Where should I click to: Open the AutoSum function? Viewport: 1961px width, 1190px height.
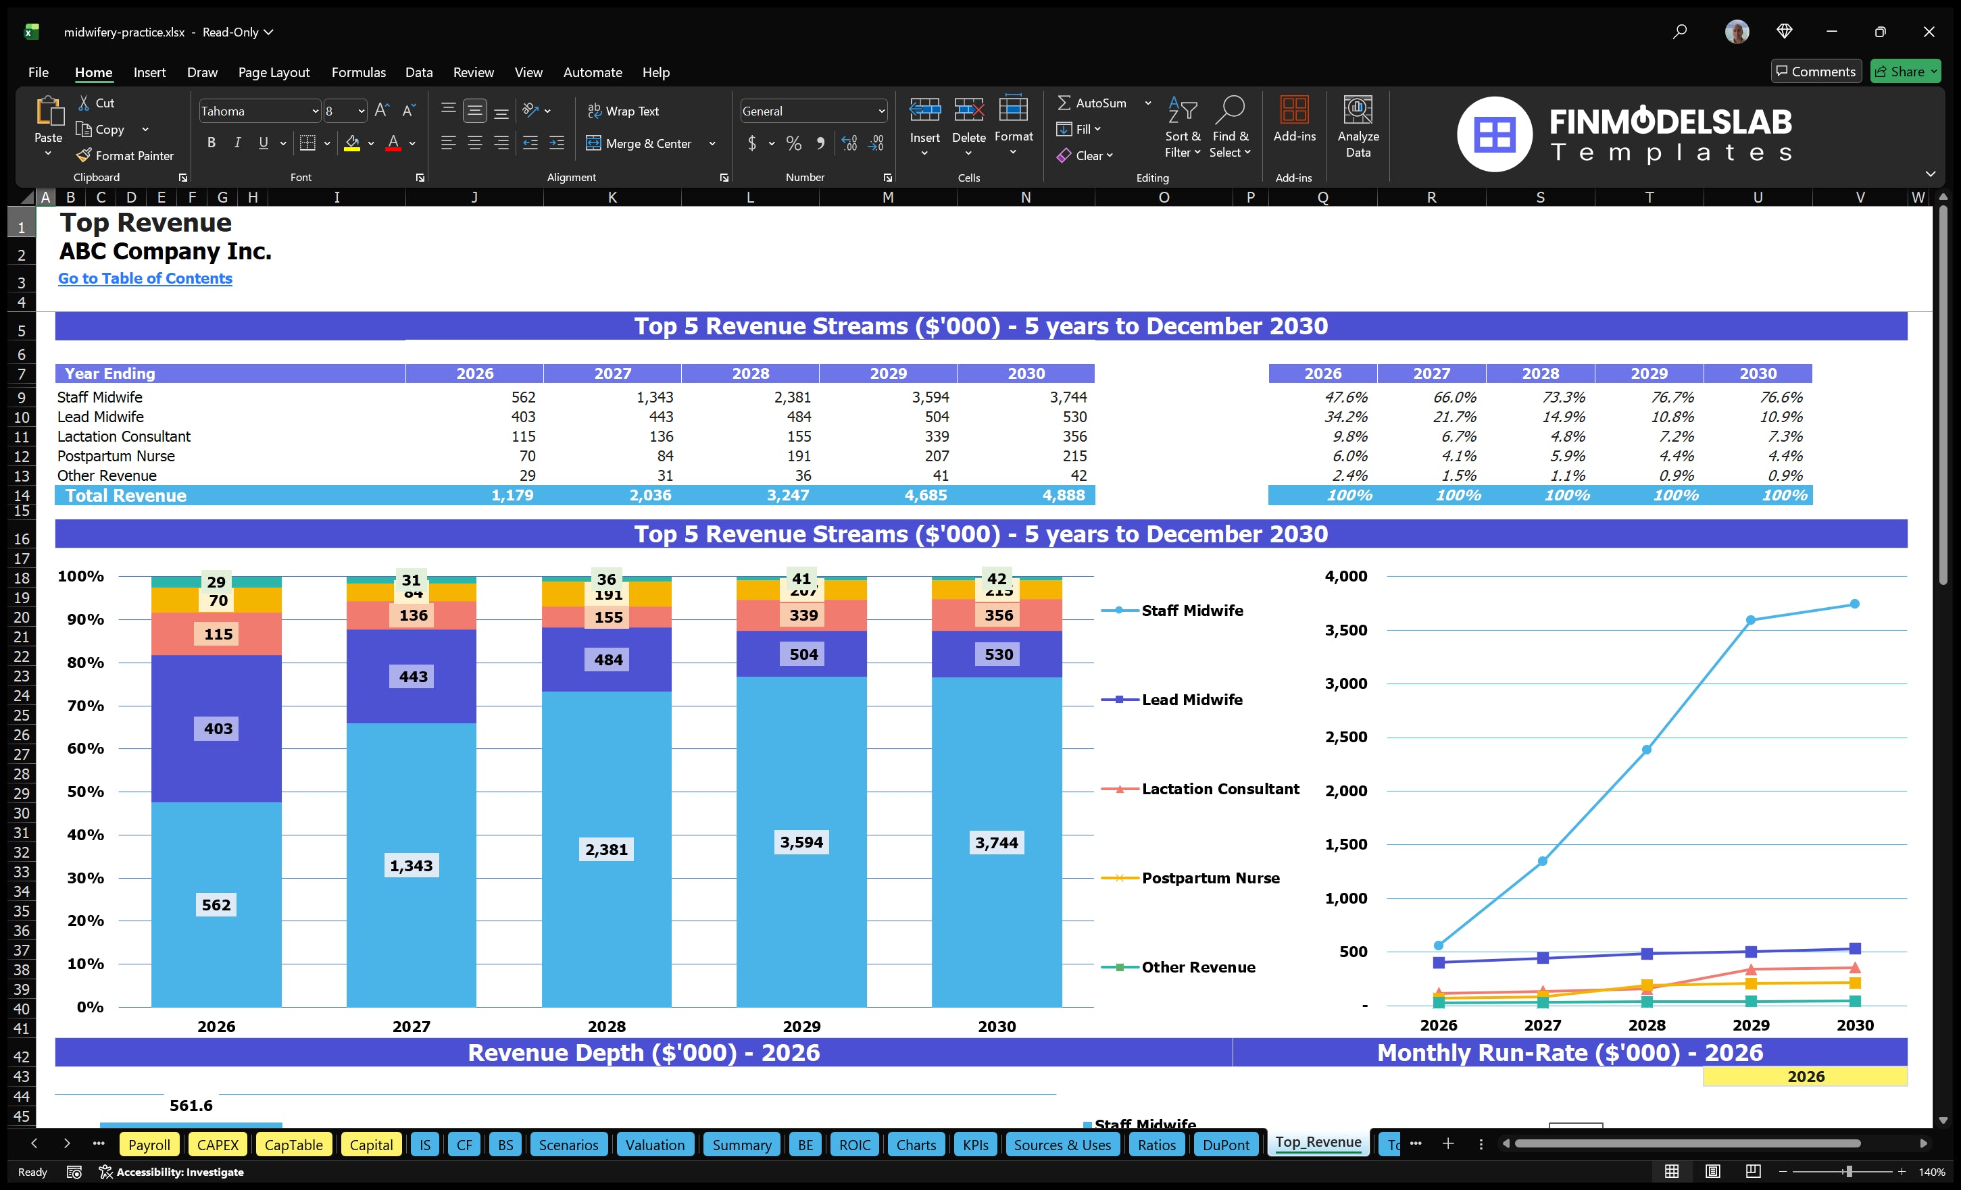[1097, 103]
